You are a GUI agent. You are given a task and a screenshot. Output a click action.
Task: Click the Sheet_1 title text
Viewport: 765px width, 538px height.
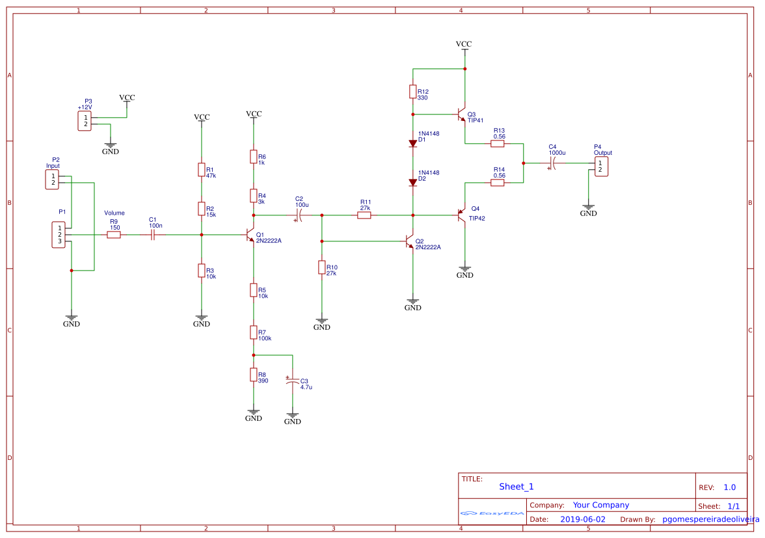(516, 486)
